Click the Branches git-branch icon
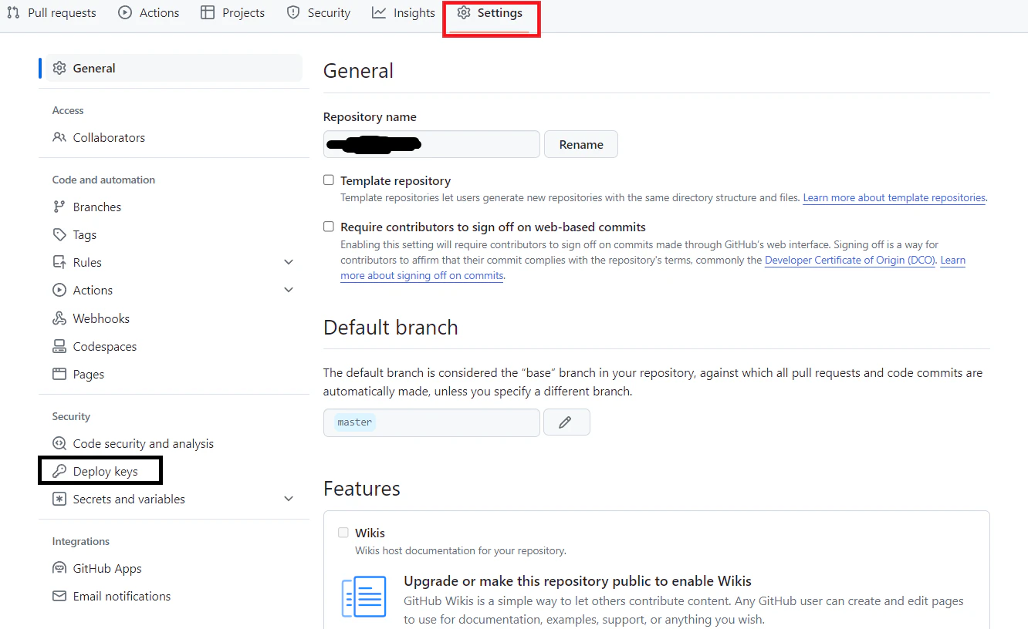1028x629 pixels. [59, 207]
